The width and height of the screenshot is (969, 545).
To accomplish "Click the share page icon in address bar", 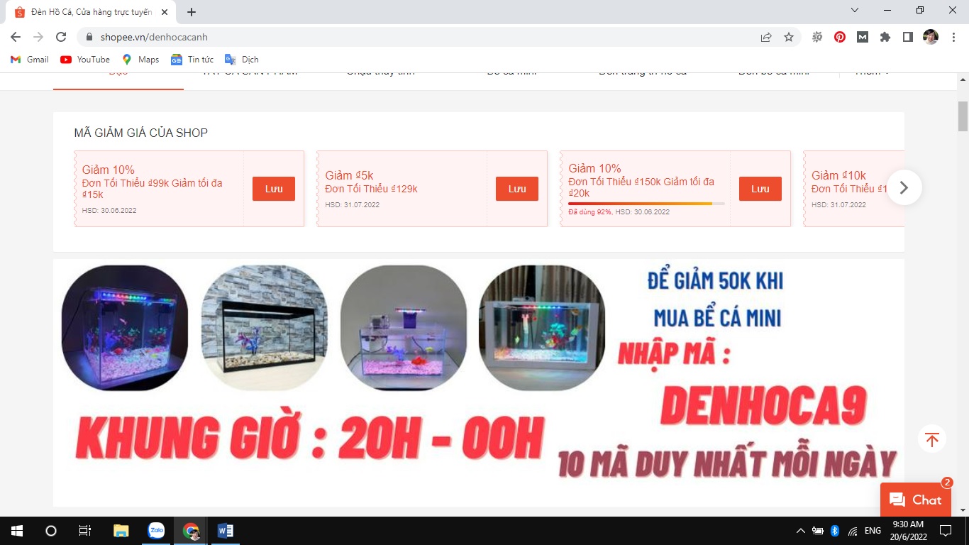I will pyautogui.click(x=766, y=38).
